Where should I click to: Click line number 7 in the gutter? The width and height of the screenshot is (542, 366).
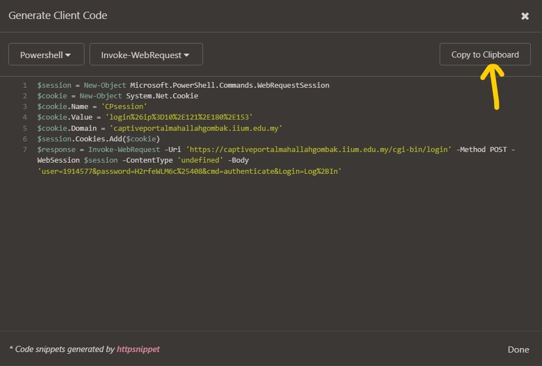pos(25,150)
